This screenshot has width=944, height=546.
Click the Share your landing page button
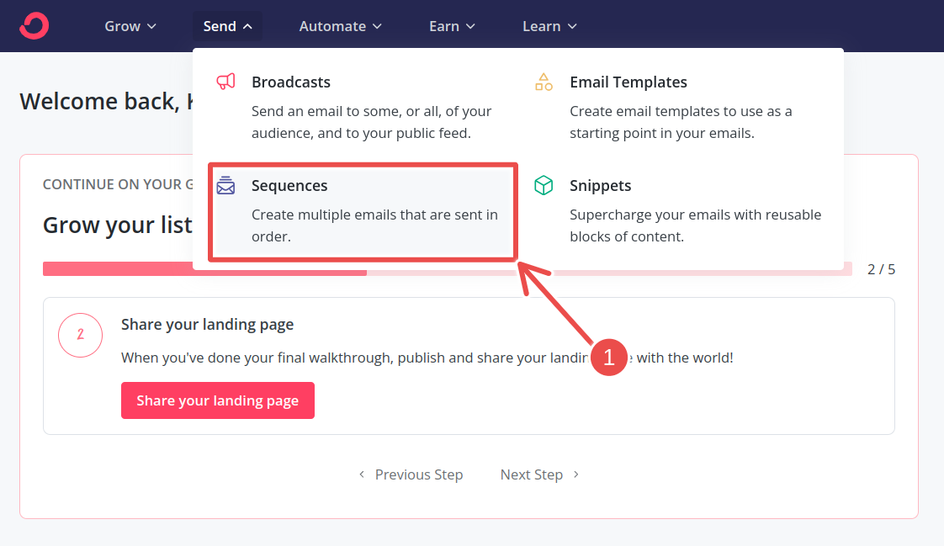(217, 400)
